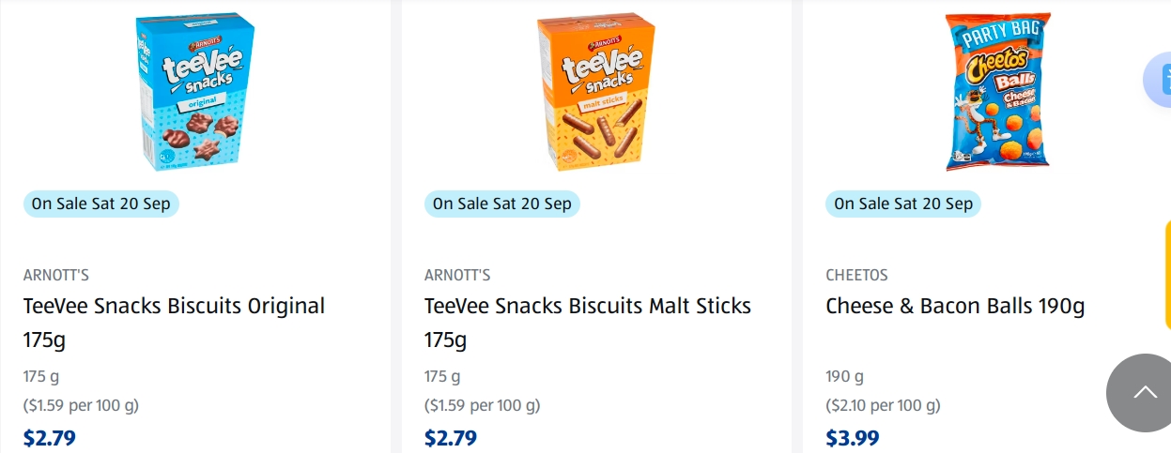Click the $2.79 price of TeeVee Original
The width and height of the screenshot is (1171, 453).
(50, 438)
